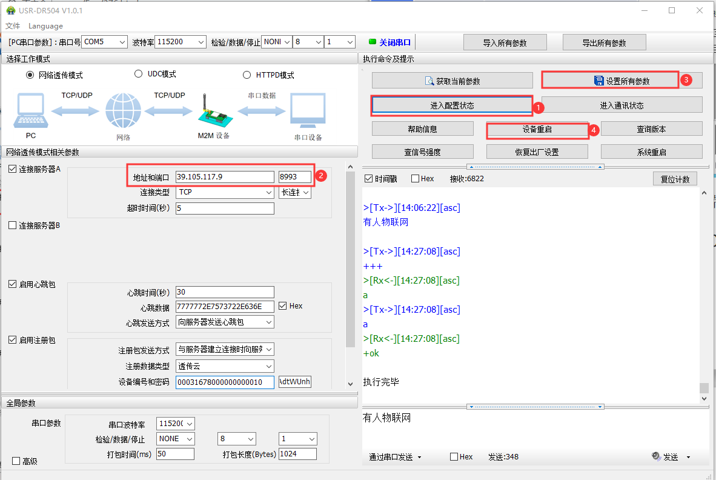Enable the 连接服务器B checkbox

[13, 225]
